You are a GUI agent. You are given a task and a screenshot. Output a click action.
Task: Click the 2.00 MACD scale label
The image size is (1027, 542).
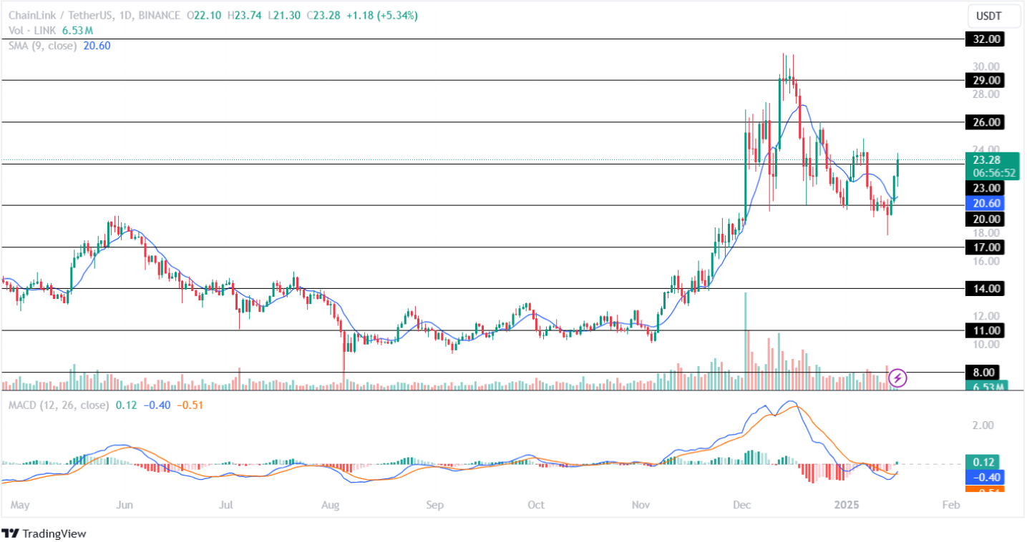(983, 425)
